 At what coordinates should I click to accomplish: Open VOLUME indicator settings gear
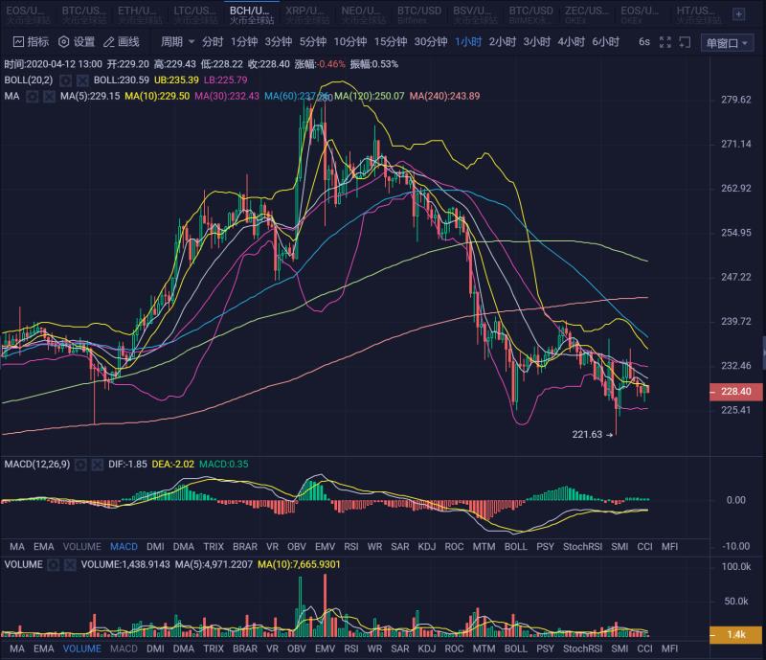tap(54, 564)
